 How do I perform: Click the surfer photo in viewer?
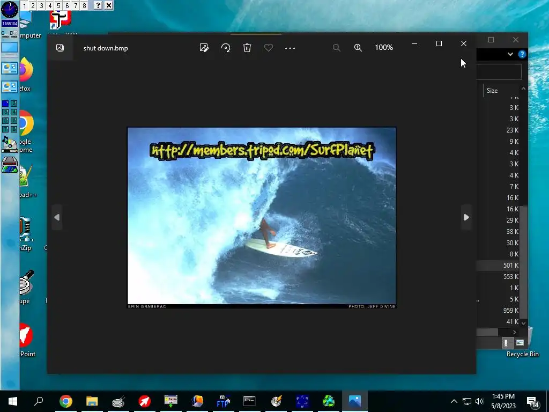click(x=262, y=218)
